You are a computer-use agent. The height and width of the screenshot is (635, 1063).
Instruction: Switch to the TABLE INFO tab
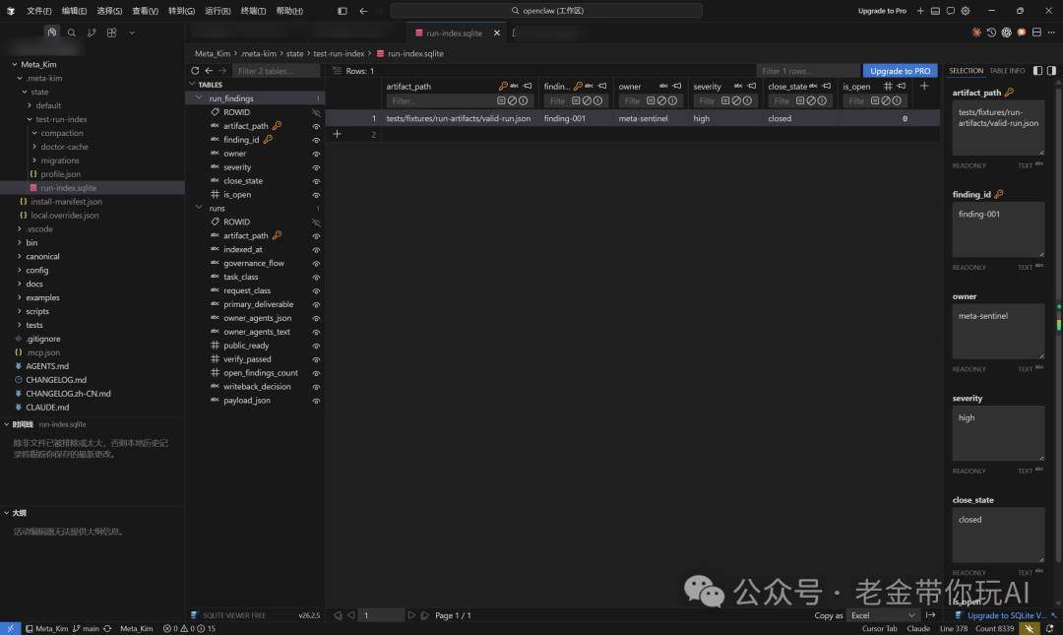[1007, 71]
